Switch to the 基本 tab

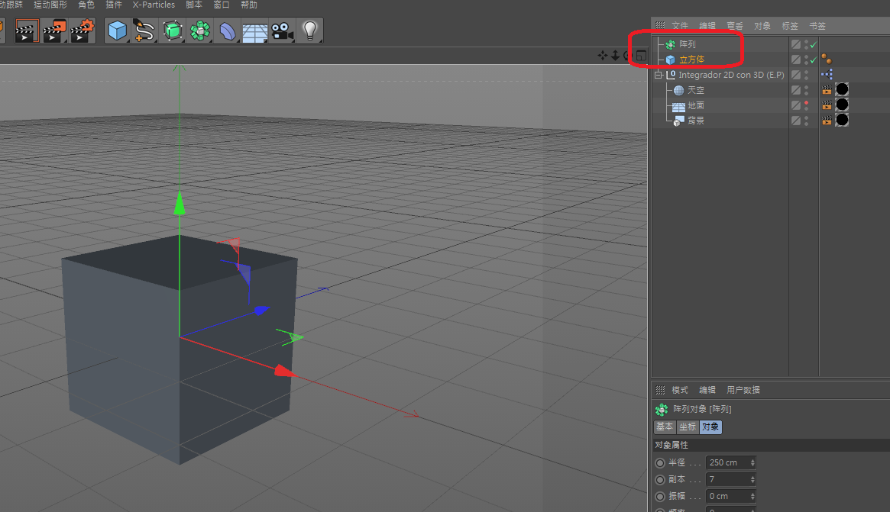[665, 427]
